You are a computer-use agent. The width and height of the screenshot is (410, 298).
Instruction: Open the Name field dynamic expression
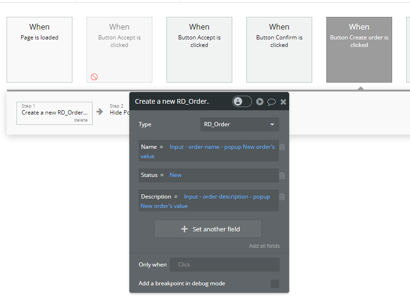point(221,147)
